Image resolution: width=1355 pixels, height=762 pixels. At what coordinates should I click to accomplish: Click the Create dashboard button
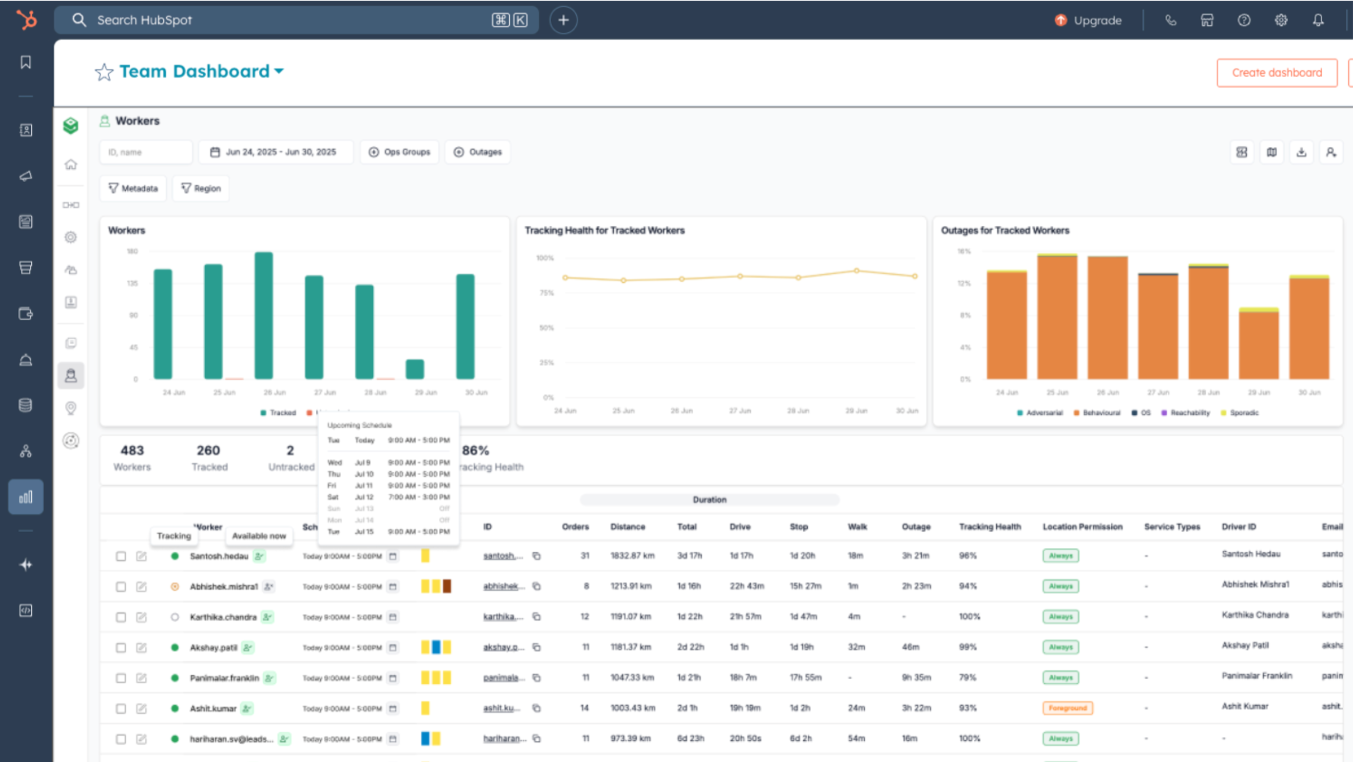click(x=1277, y=73)
